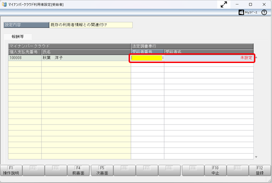The width and height of the screenshot is (272, 183).
Task: Click the 未設定 status text
Action: pos(246,58)
